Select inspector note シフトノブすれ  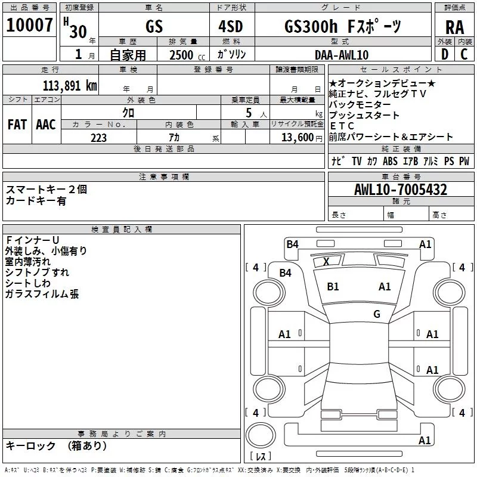pos(37,272)
